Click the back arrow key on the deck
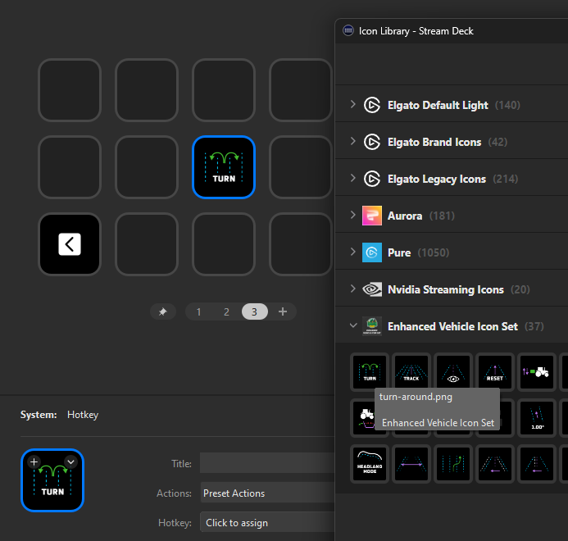 click(70, 244)
